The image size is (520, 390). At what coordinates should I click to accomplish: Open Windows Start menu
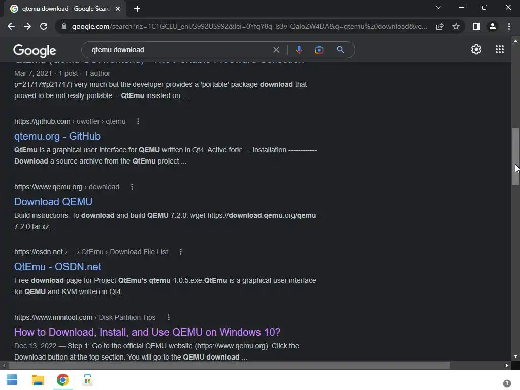(12, 380)
